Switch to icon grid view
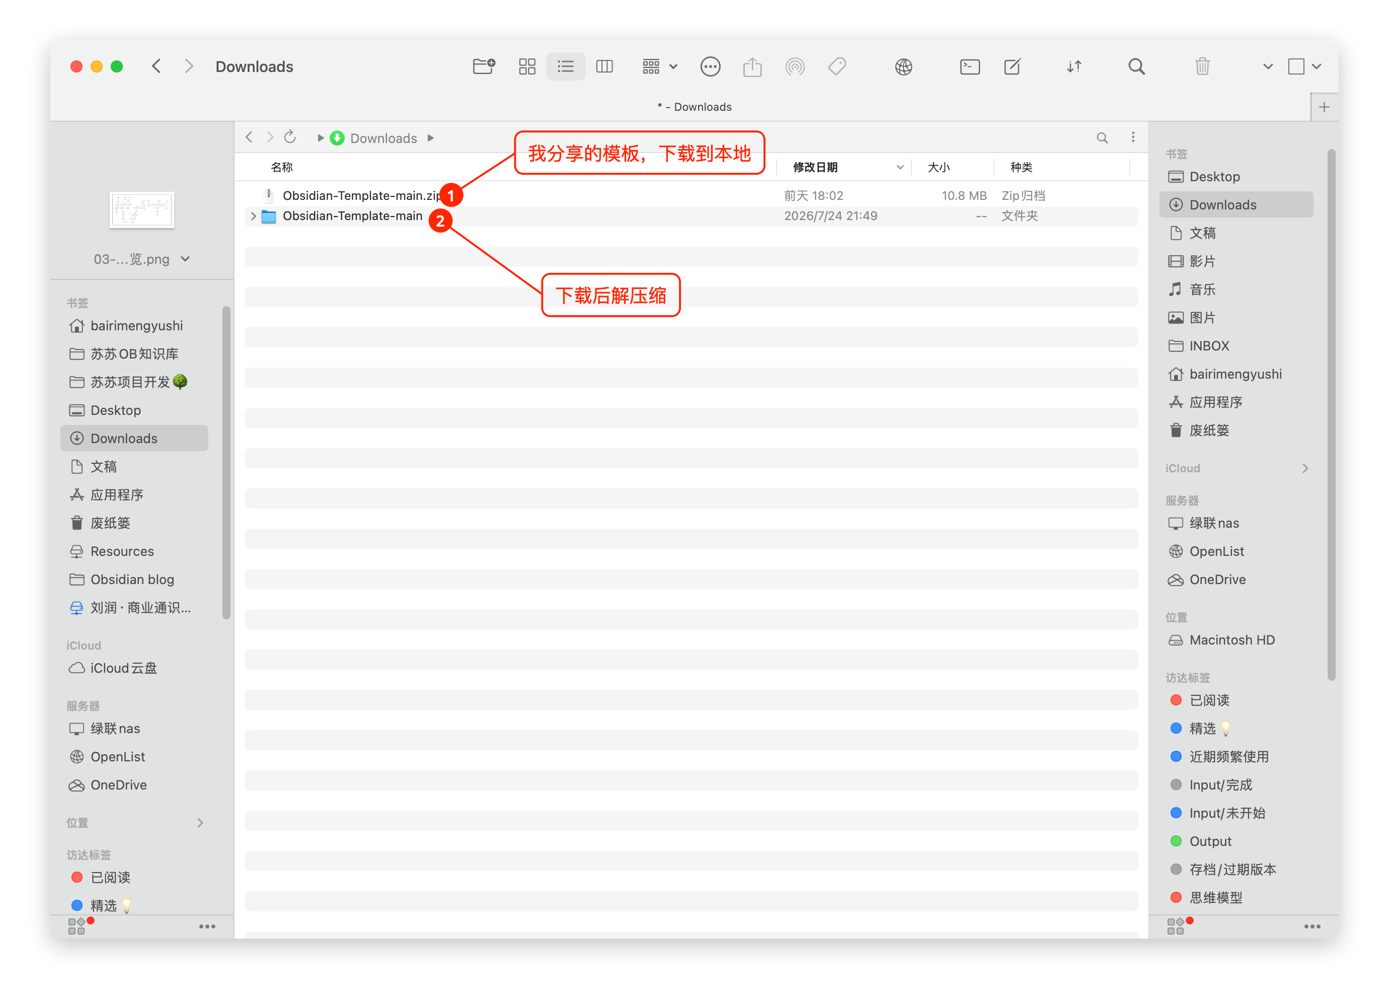Screen dimensions: 1389x999 pyautogui.click(x=527, y=66)
